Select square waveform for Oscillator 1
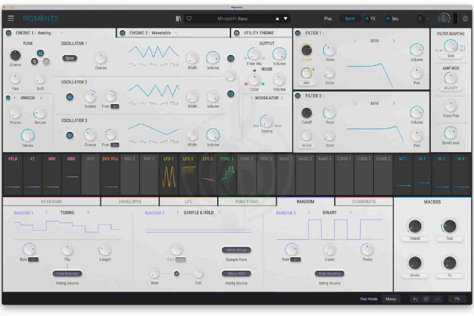The image size is (474, 316). click(x=174, y=64)
